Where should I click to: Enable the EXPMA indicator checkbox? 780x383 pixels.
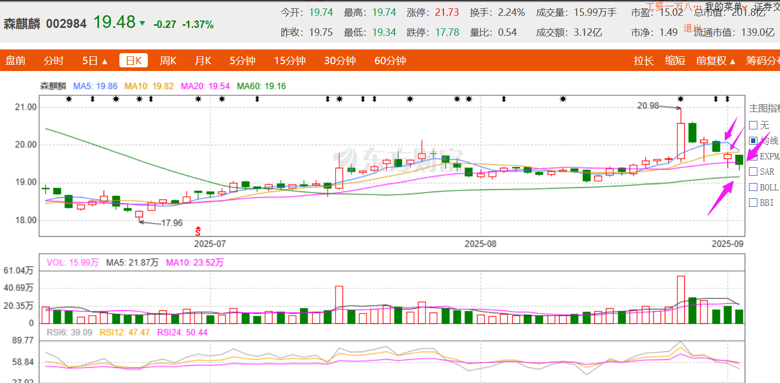(x=753, y=156)
